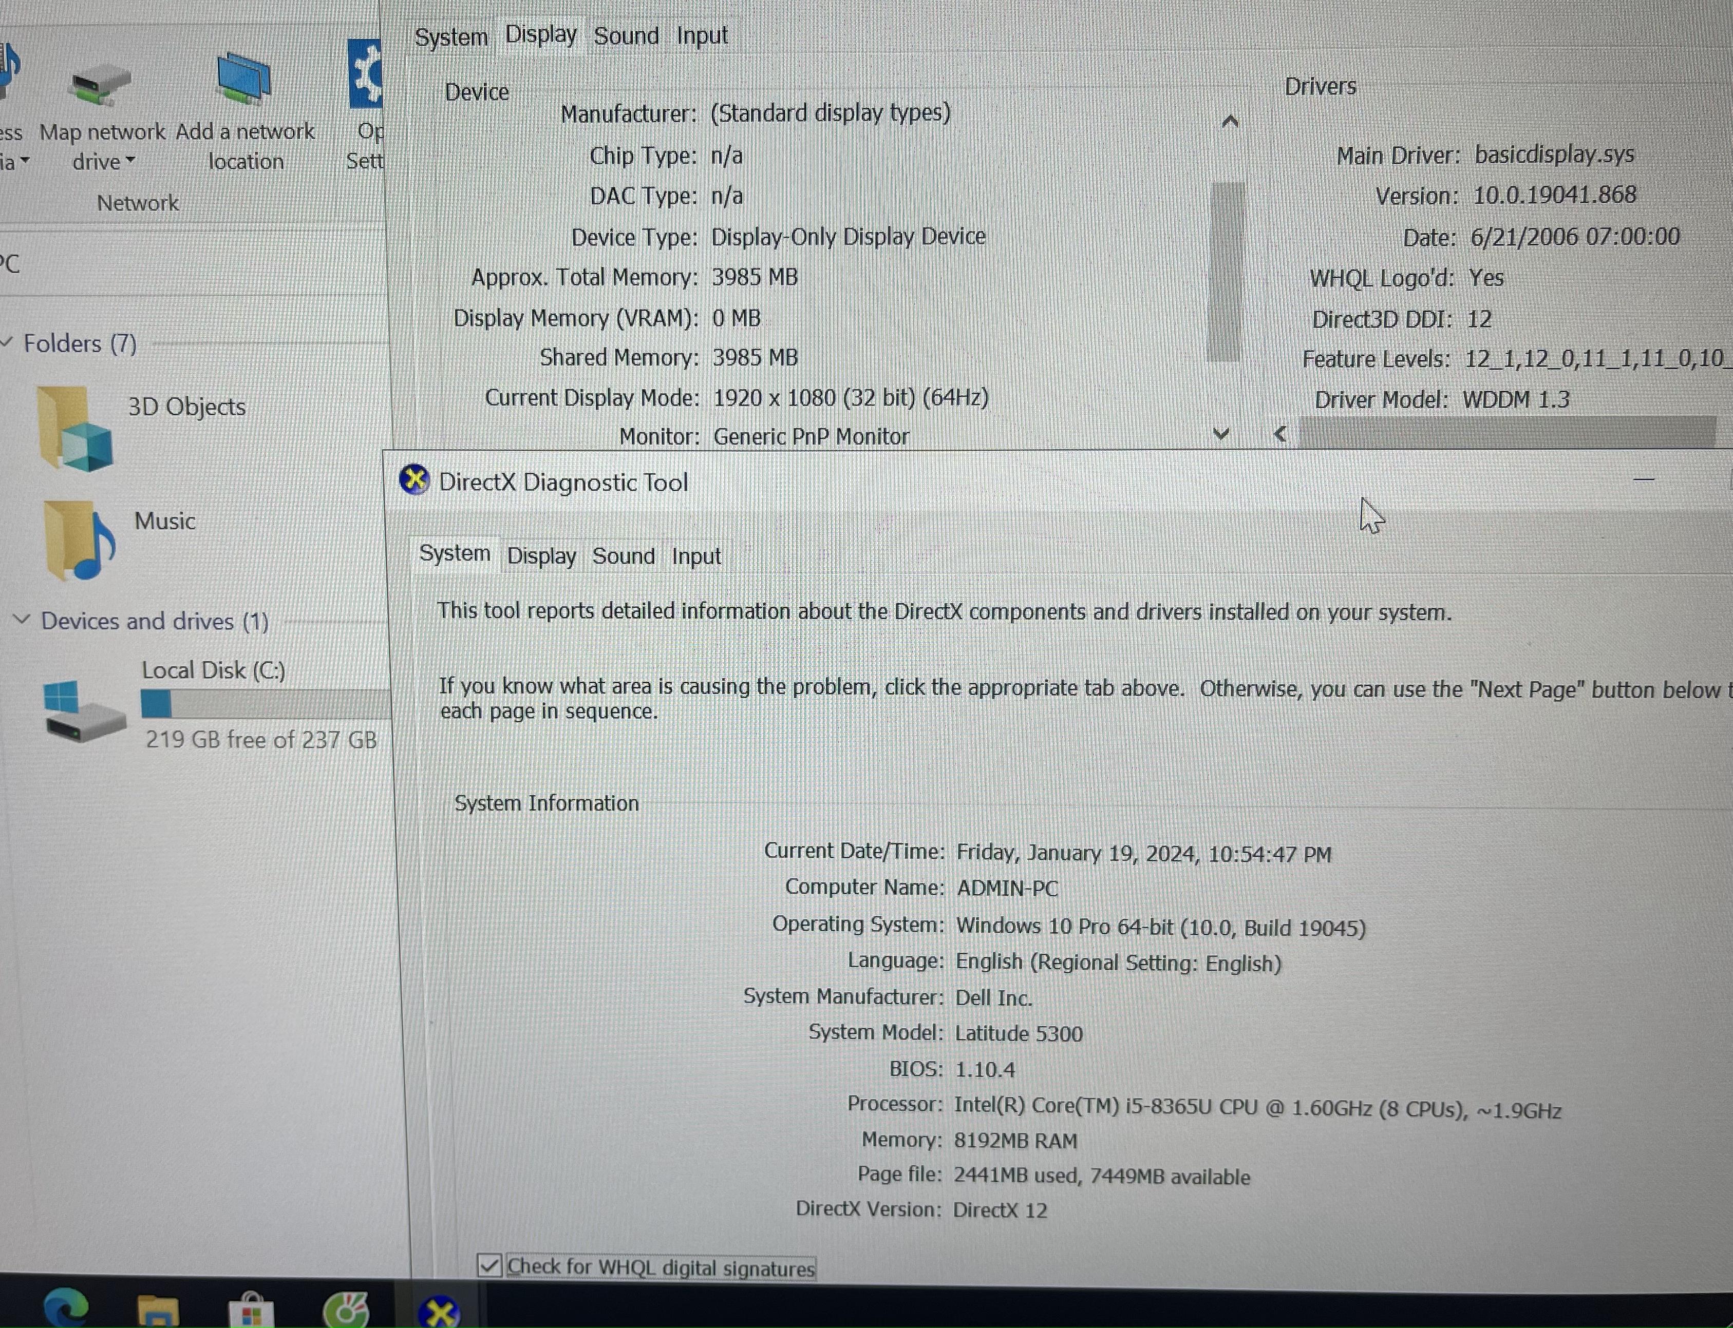Open Input tab in back DirectX window

click(x=702, y=35)
